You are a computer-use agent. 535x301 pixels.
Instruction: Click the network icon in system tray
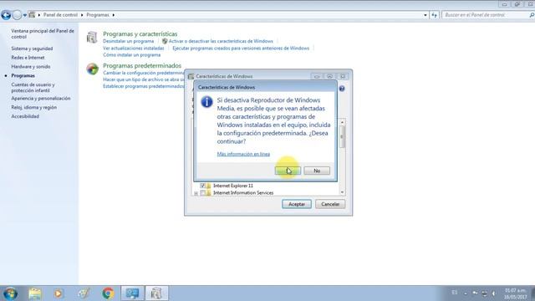click(485, 293)
